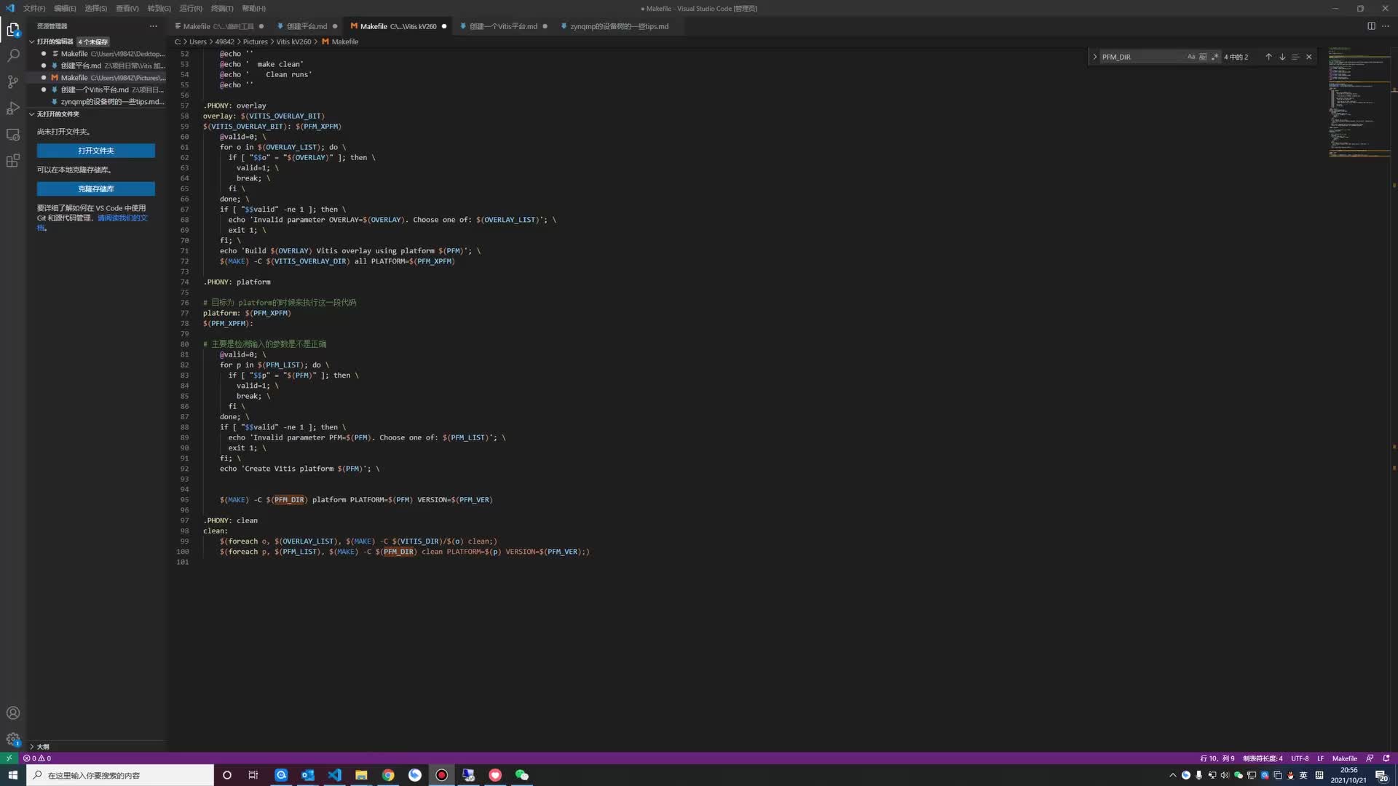Toggle match case in find widget

(1191, 57)
